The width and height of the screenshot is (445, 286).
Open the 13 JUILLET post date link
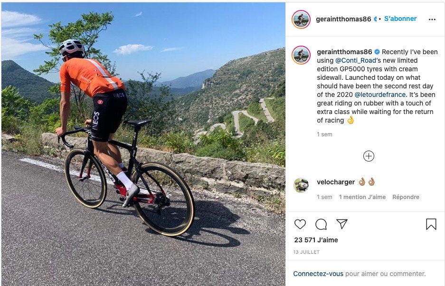pyautogui.click(x=306, y=252)
